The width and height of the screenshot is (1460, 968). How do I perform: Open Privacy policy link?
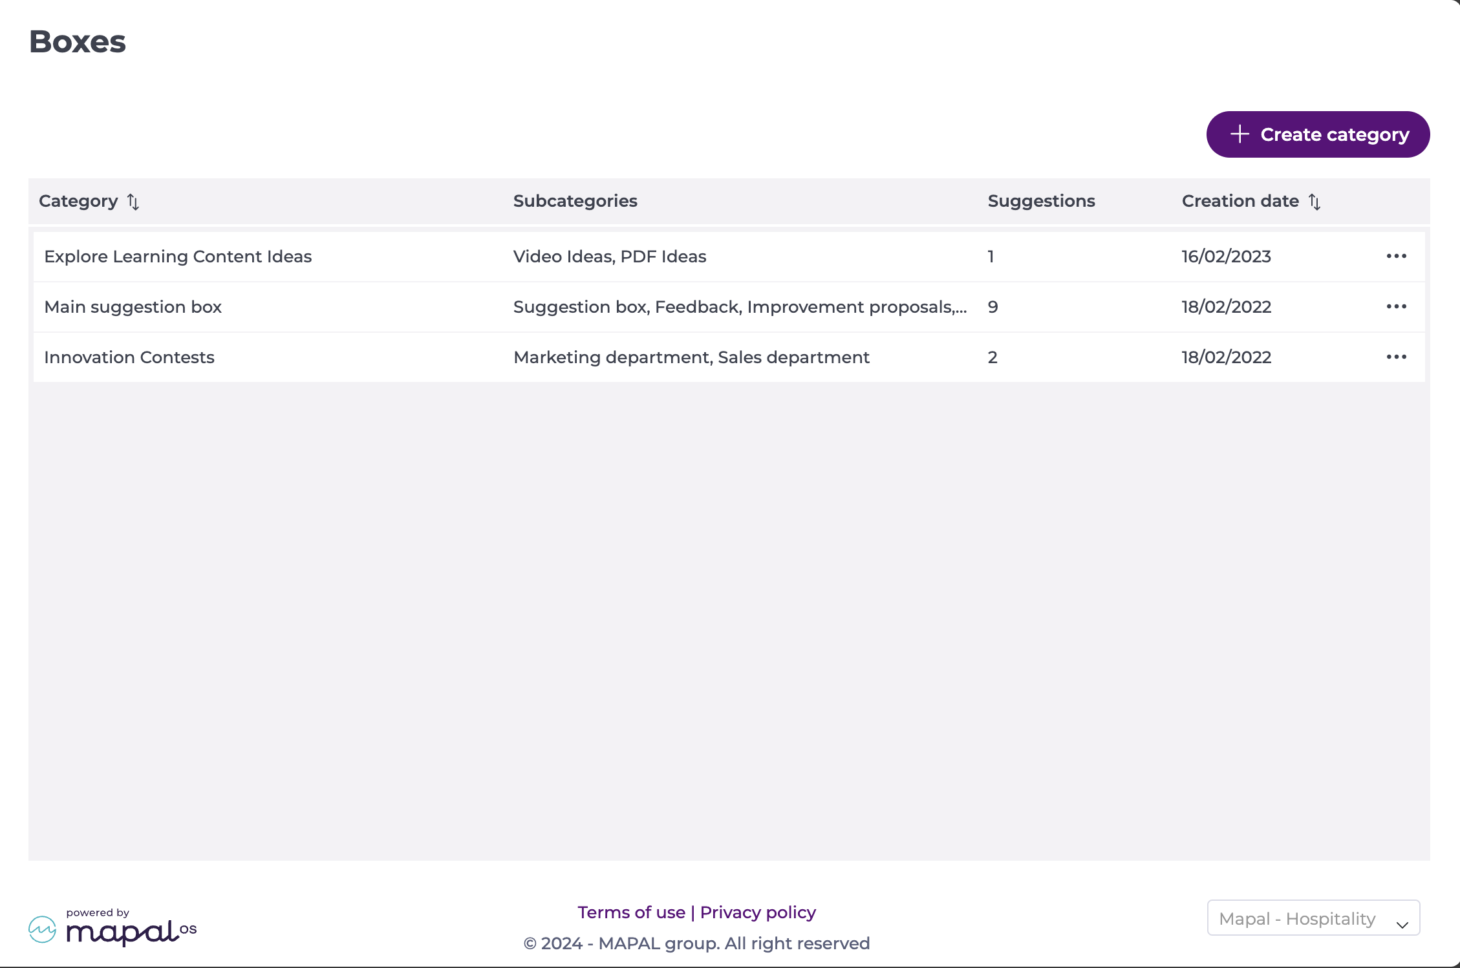pyautogui.click(x=758, y=912)
